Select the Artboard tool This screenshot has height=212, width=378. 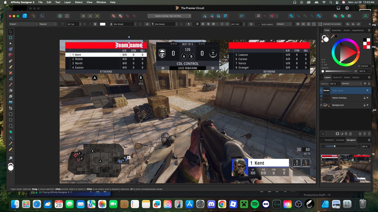pos(11,37)
